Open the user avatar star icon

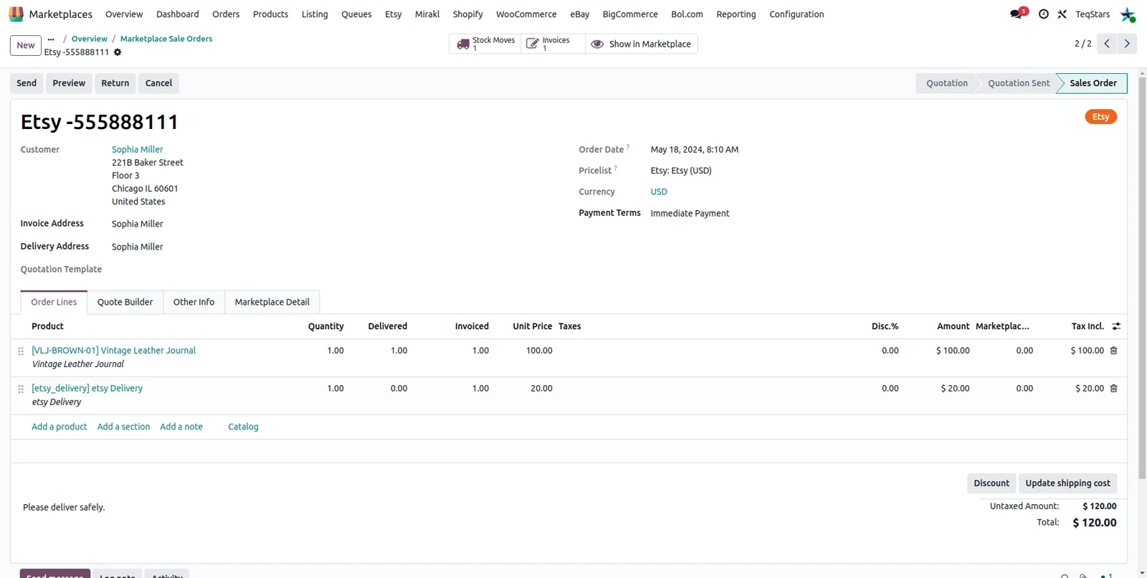click(x=1128, y=14)
